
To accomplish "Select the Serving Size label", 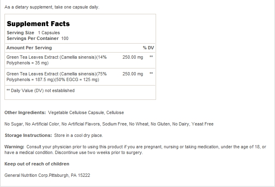I will tap(20, 33).
